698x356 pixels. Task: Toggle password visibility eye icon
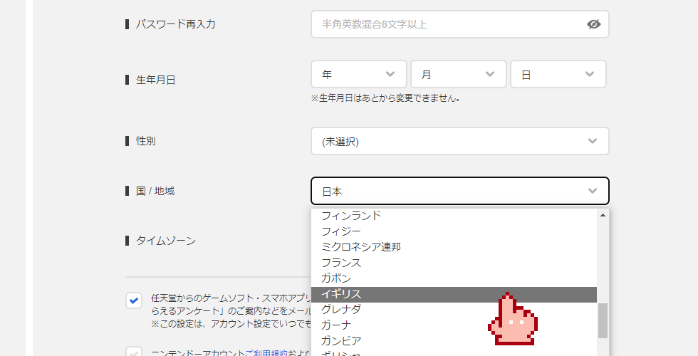593,24
